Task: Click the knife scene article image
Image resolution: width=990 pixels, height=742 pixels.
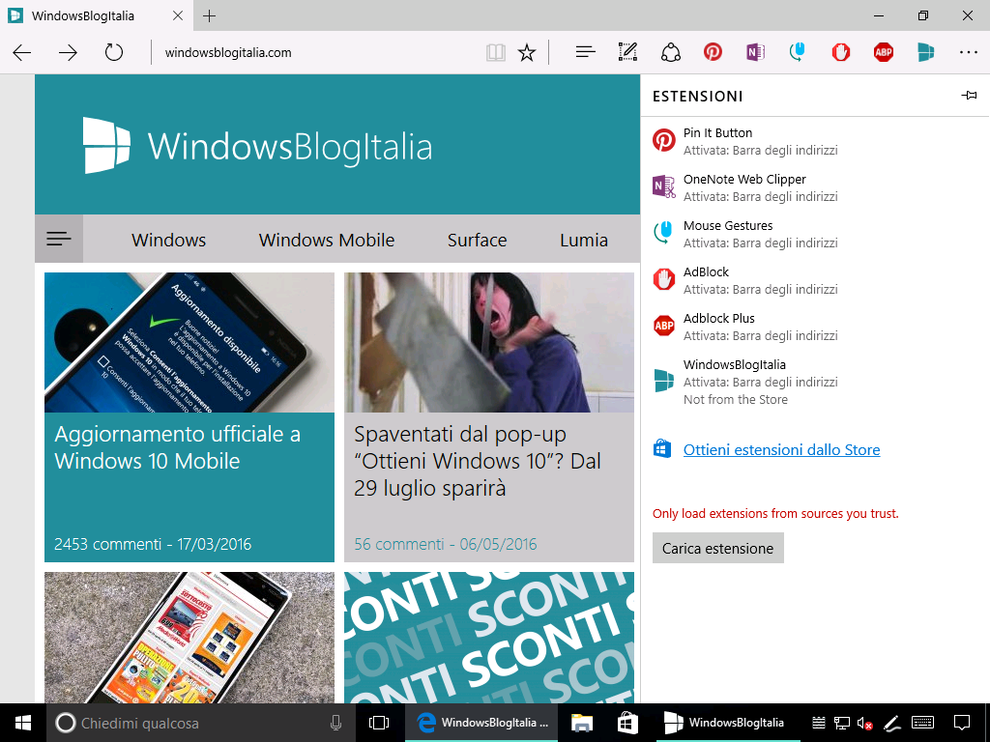Action: (489, 343)
